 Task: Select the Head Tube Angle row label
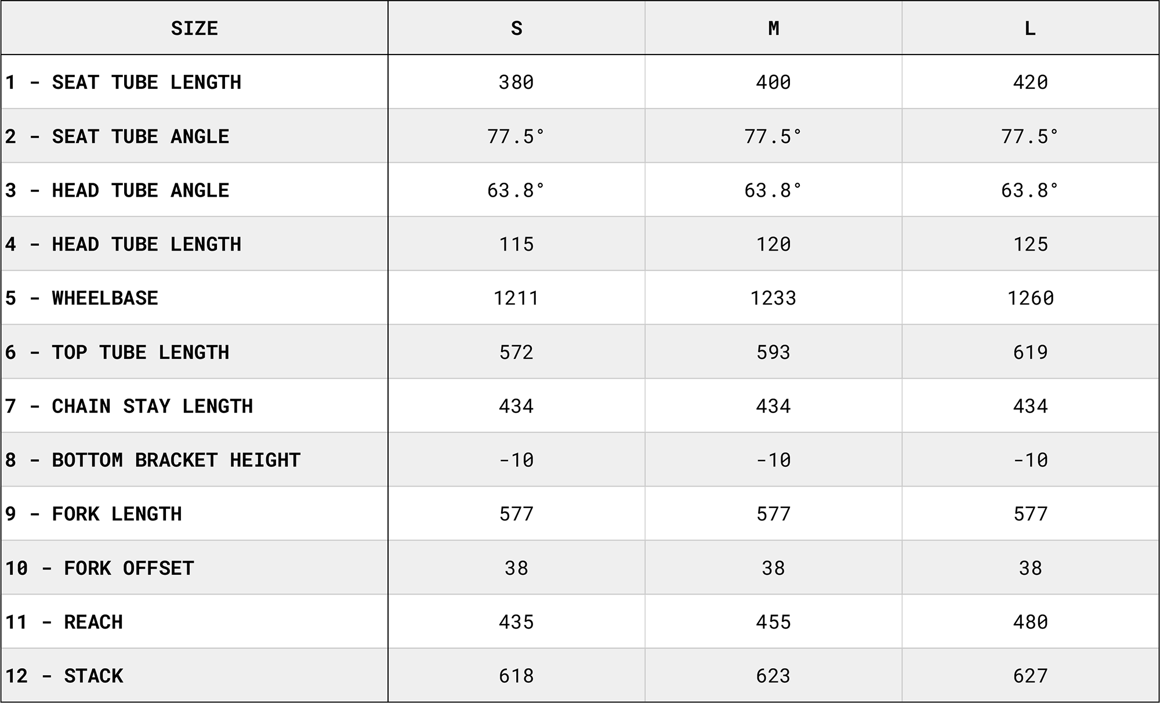pos(117,190)
